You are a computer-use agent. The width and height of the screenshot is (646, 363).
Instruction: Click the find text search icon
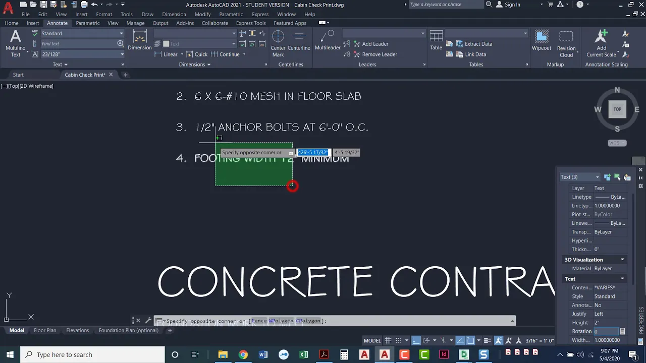coord(120,44)
